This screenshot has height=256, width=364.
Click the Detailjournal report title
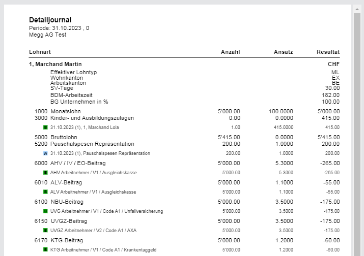click(50, 20)
